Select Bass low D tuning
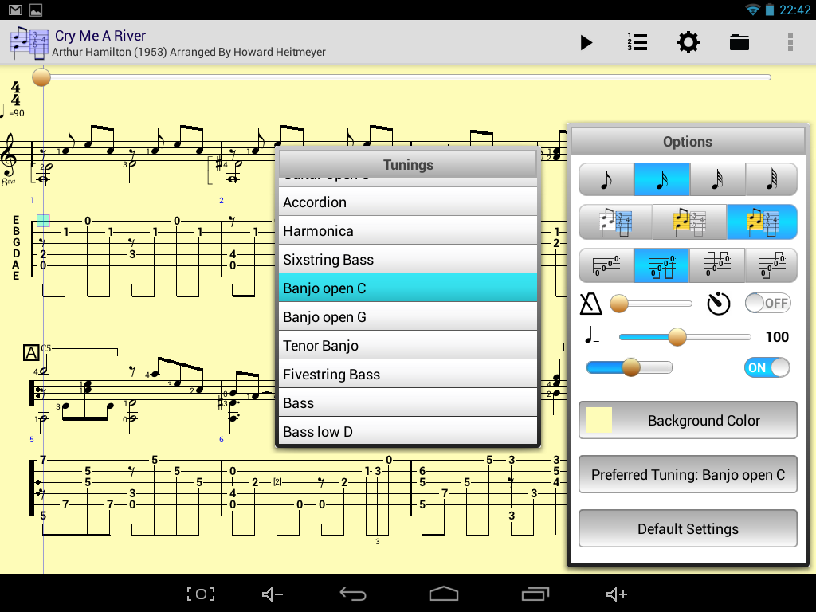Image resolution: width=816 pixels, height=612 pixels. coord(408,431)
